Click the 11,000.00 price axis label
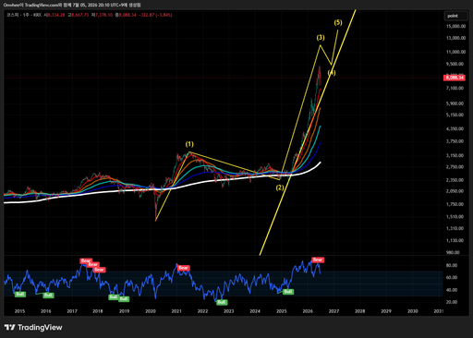This screenshot has width=473, height=338. coord(456,52)
